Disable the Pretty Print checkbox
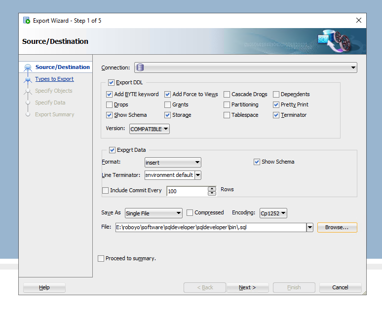 [x=276, y=104]
